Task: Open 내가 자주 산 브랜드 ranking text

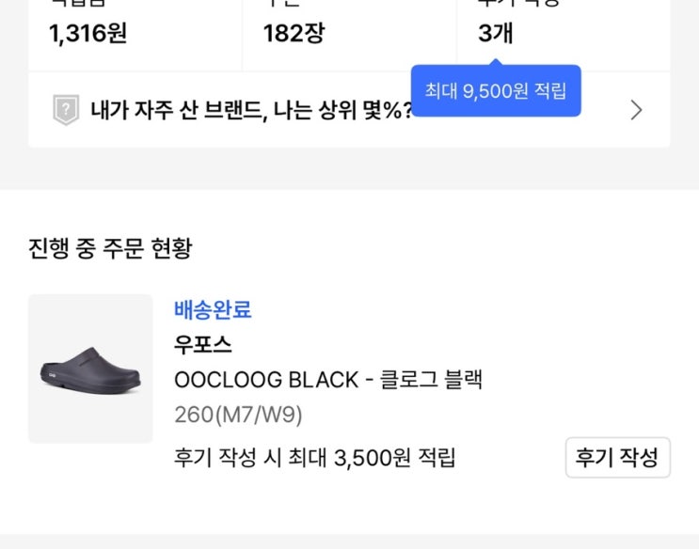Action: pos(251,111)
